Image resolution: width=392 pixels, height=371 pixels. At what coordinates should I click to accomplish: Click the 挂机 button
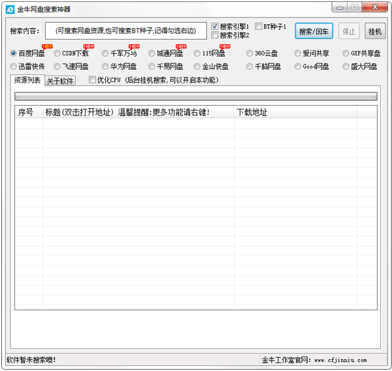(375, 31)
